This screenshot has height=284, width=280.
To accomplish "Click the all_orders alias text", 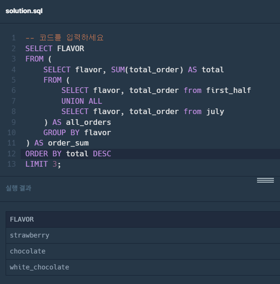I will coord(88,123).
